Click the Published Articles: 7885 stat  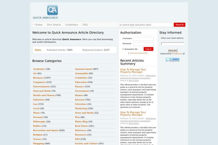pos(60,50)
